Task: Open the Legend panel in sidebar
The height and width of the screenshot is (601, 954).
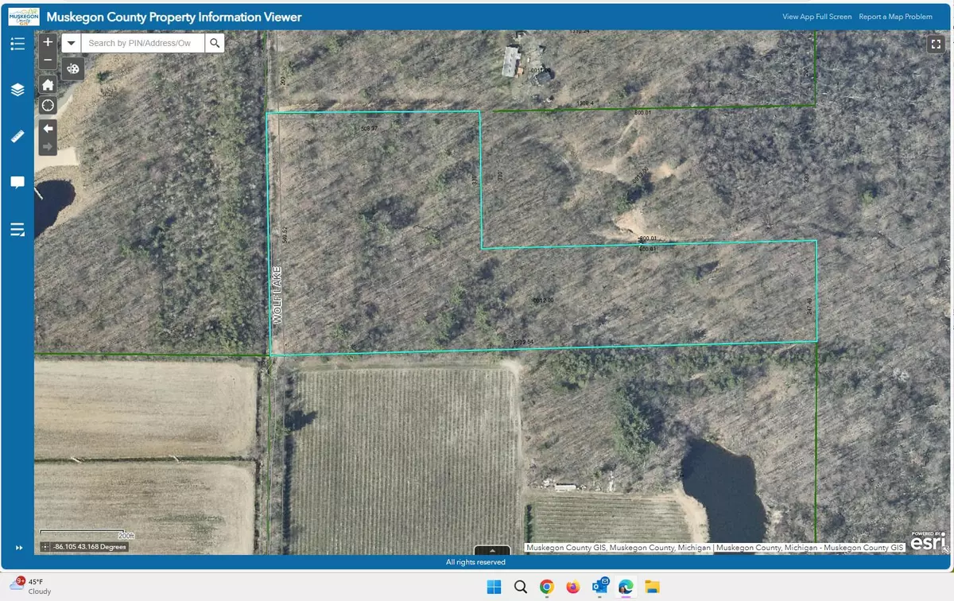Action: pyautogui.click(x=17, y=44)
